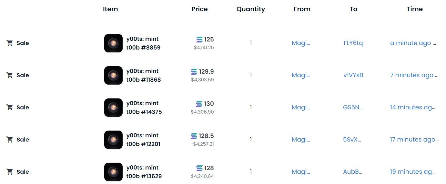
Task: Open thumbnail of y00ts mint t00b #14375
Action: pos(113,107)
